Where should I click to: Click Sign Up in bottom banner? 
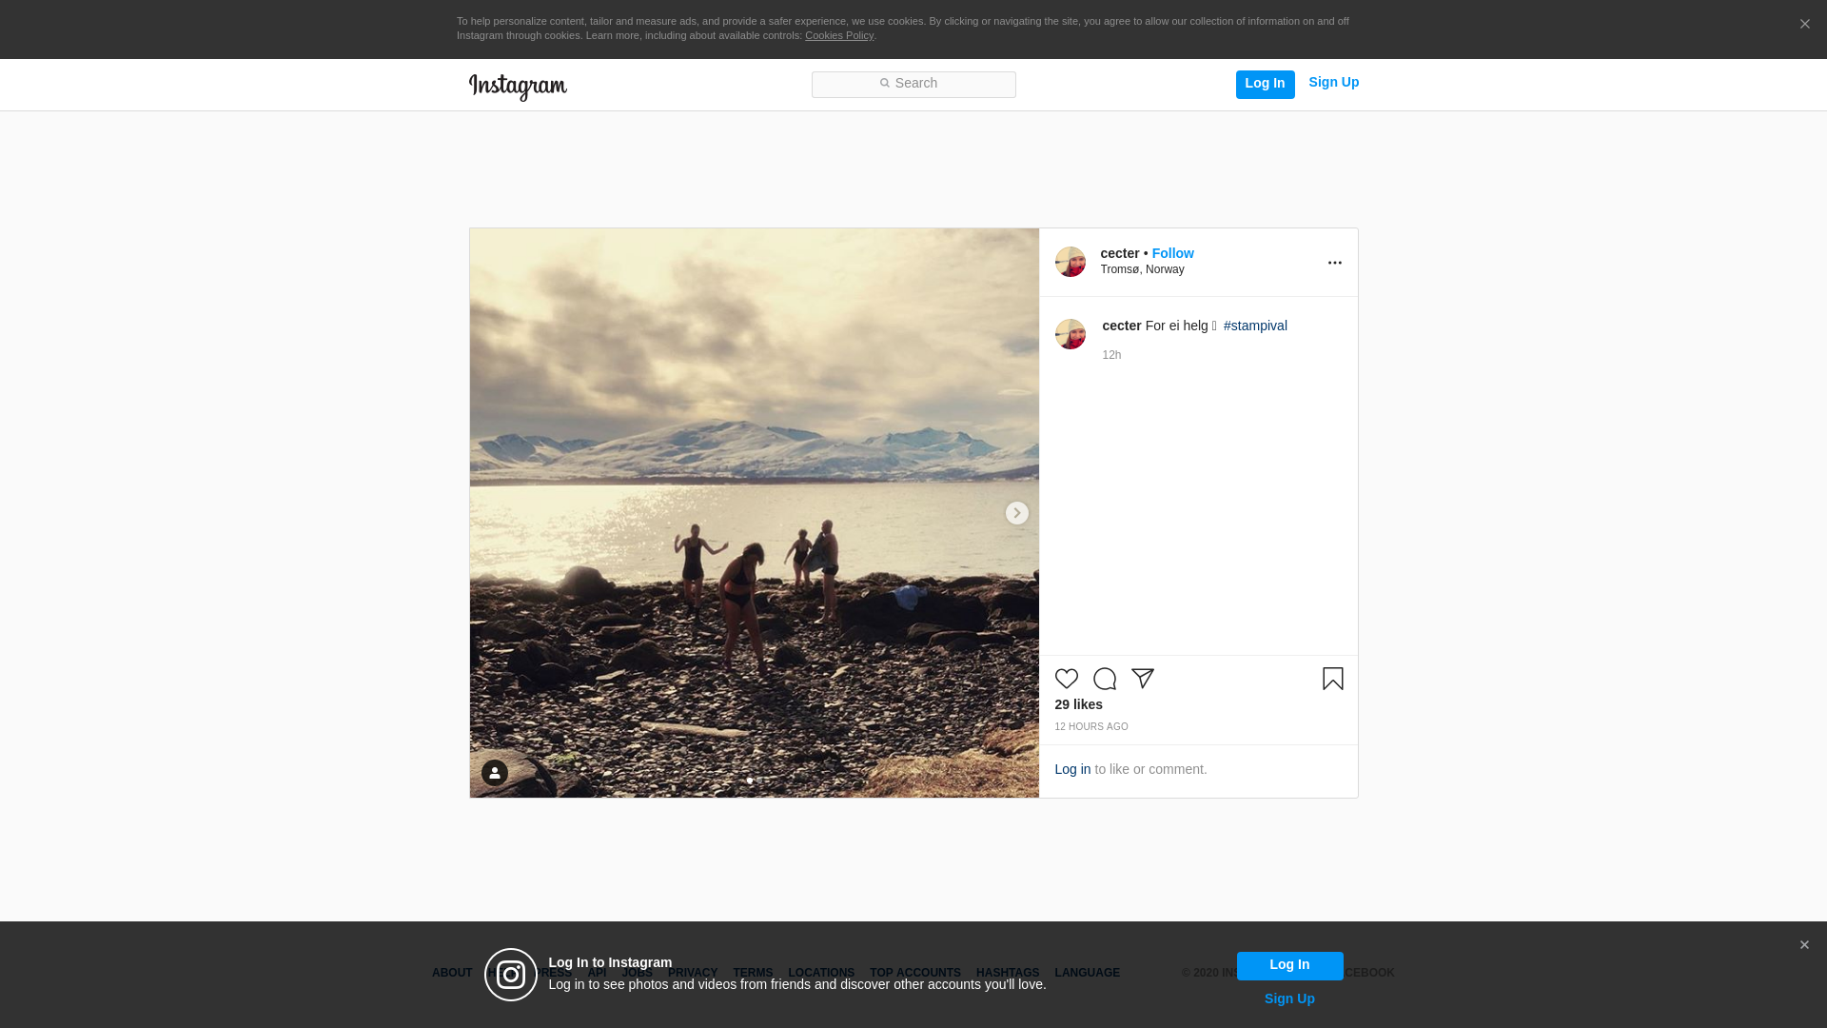click(1290, 998)
